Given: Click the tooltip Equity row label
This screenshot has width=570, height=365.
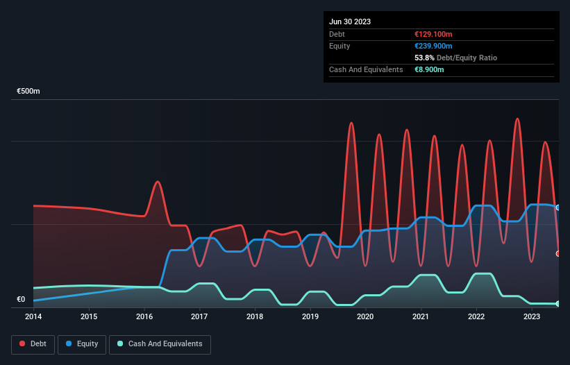Looking at the screenshot, I should pyautogui.click(x=340, y=46).
